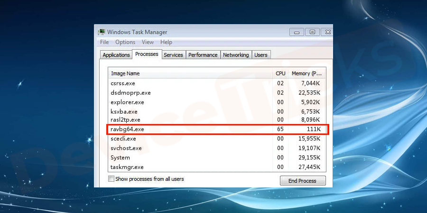This screenshot has width=427, height=213.
Task: Open the Help menu
Action: pyautogui.click(x=166, y=42)
